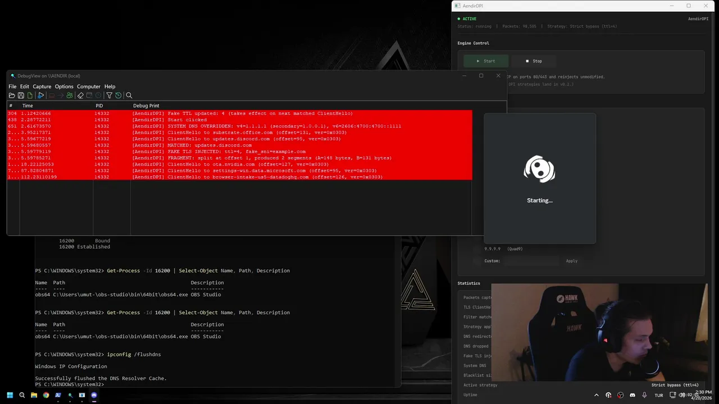The height and width of the screenshot is (404, 719).
Task: Click 'Successfully flushed the DNS Resolver Cache' text
Action: click(x=101, y=379)
